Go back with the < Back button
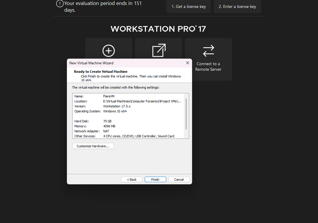The width and height of the screenshot is (318, 223). 132,179
